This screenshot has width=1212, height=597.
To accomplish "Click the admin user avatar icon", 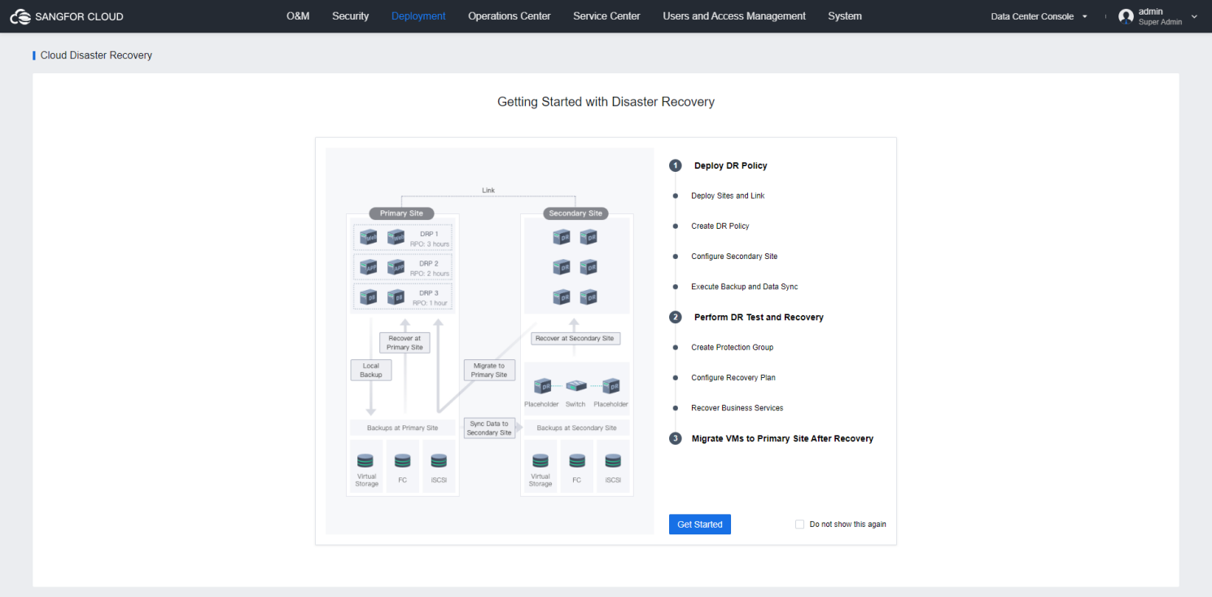I will click(1126, 16).
